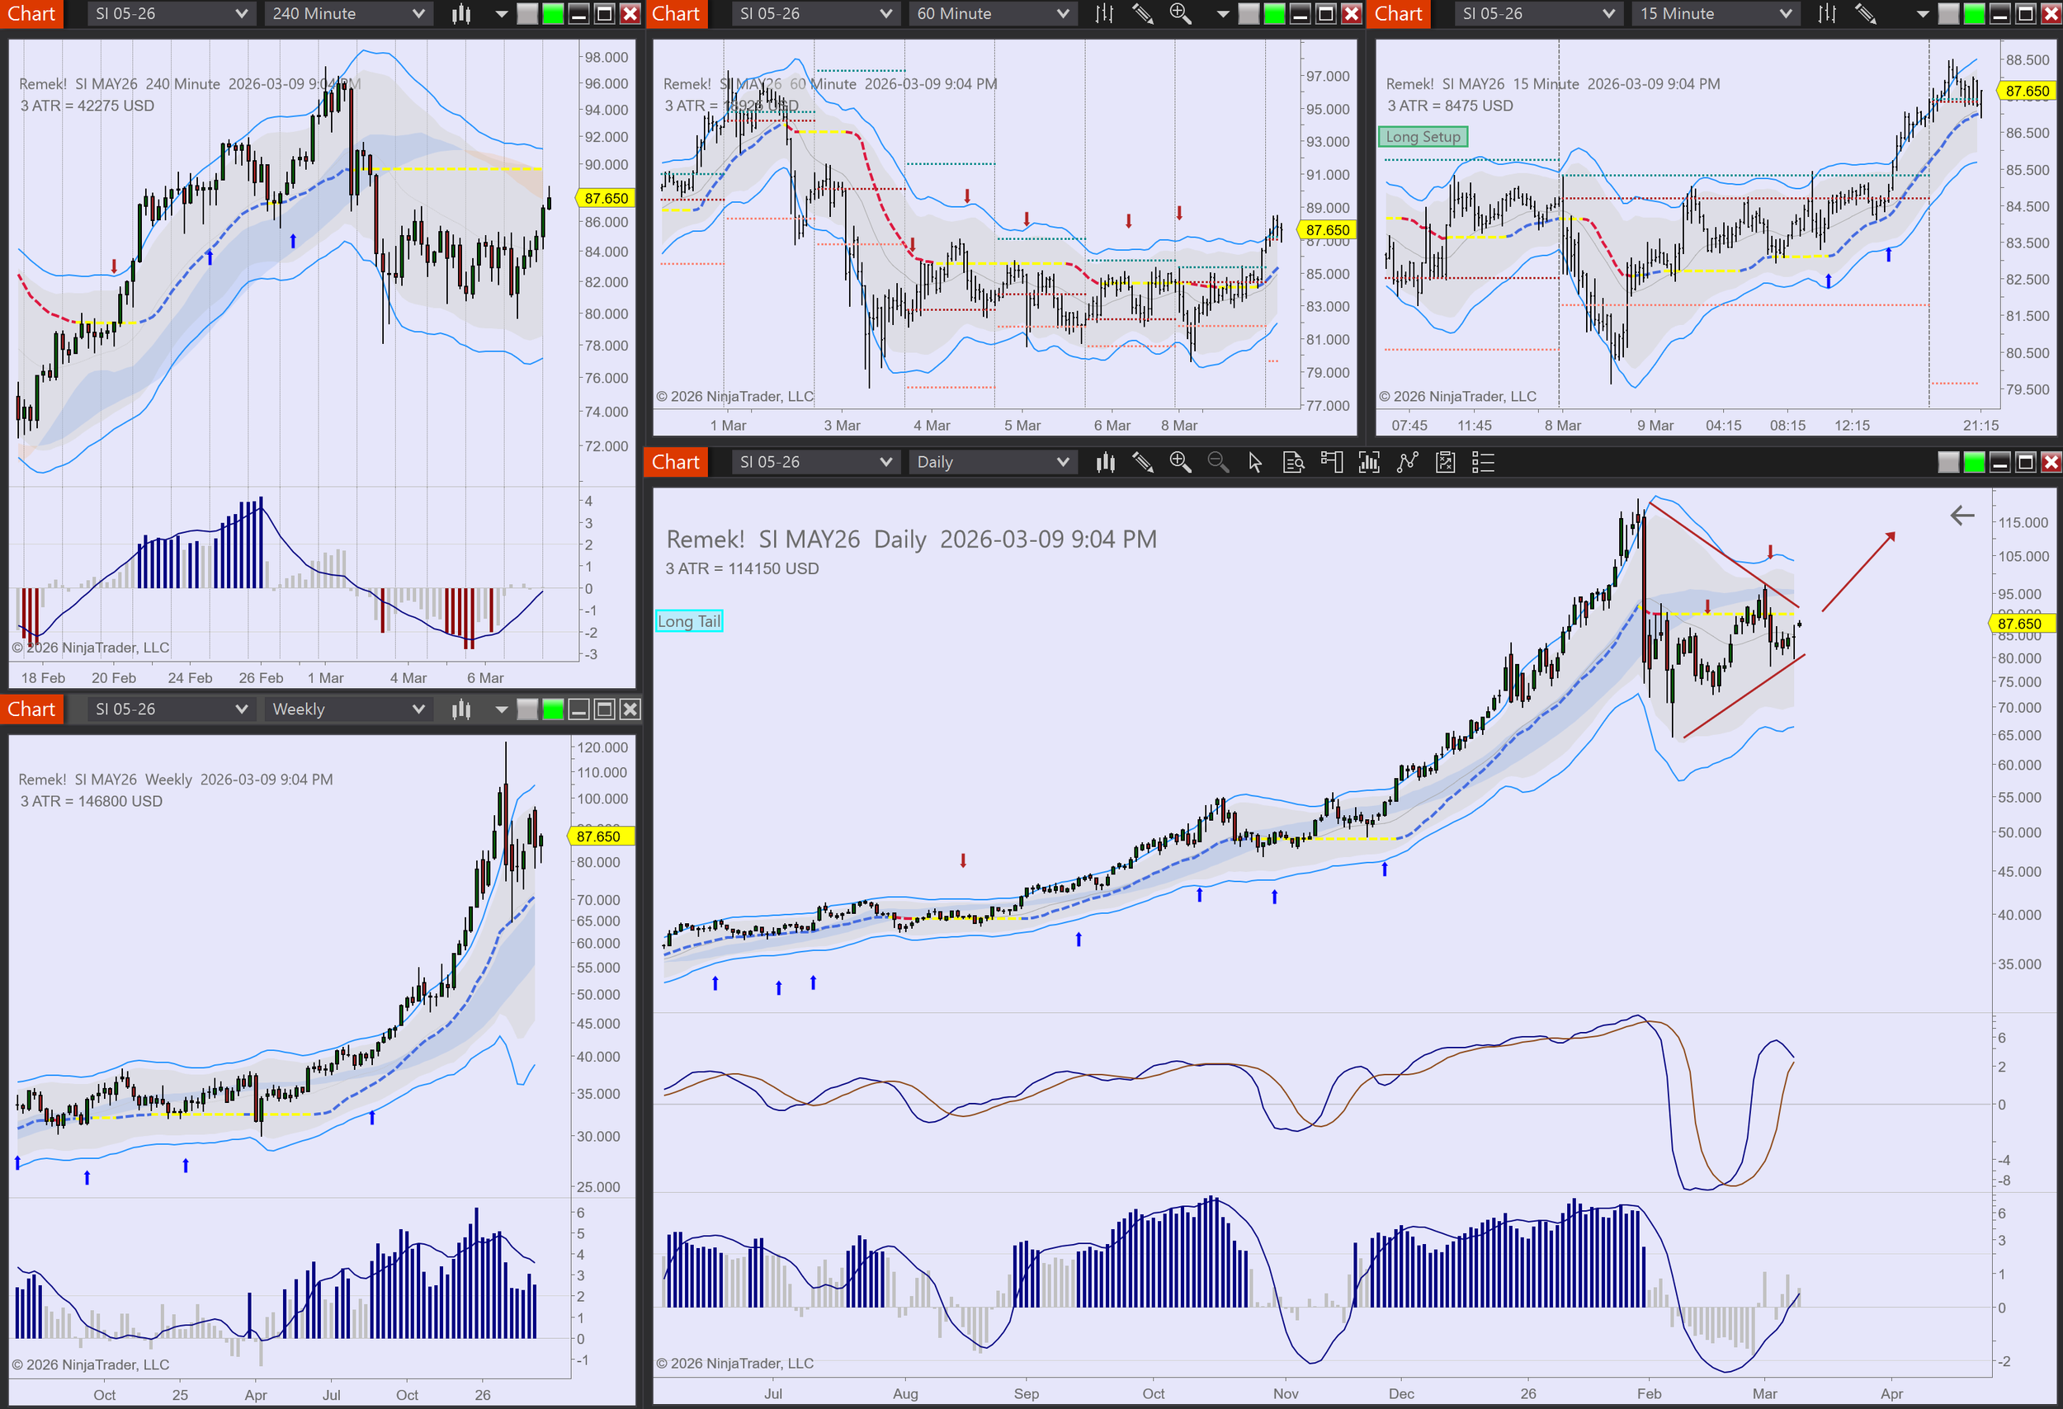Open bar style icon in Daily chart
Screen dimensions: 2063x1409
(x=1105, y=462)
